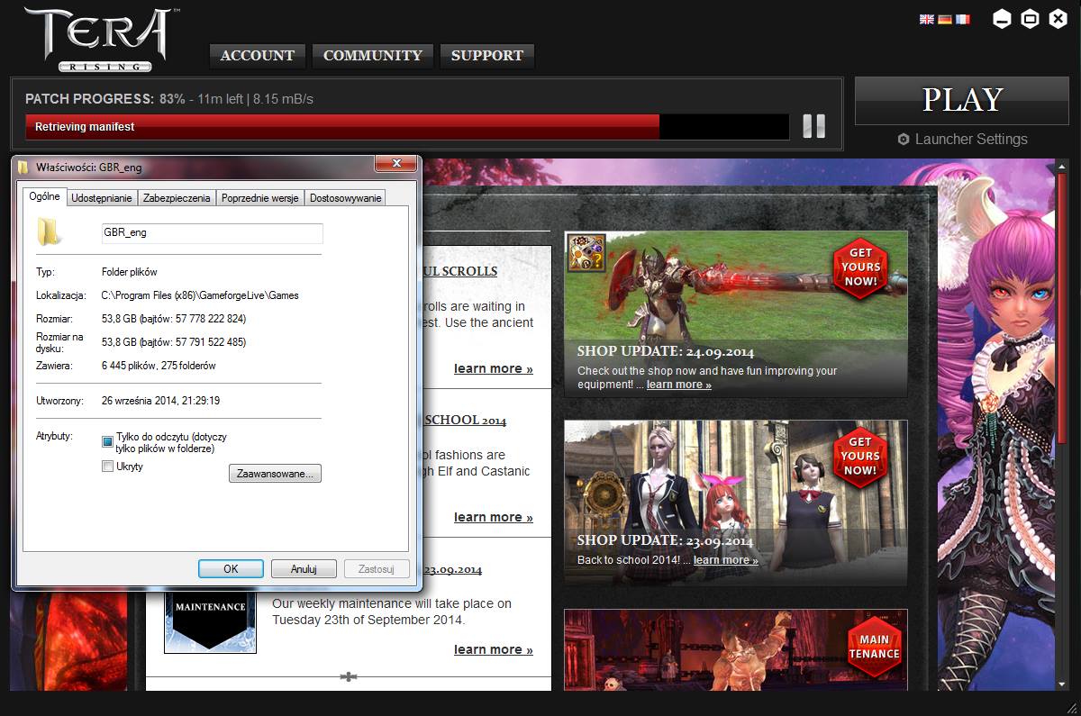
Task: Open the Support menu
Action: pos(487,56)
